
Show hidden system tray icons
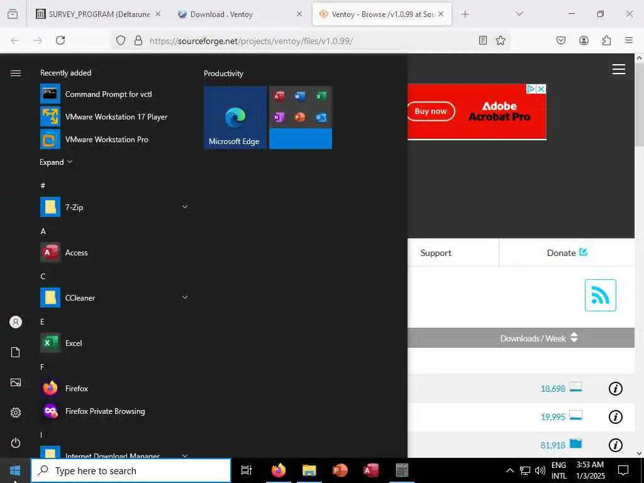point(509,470)
